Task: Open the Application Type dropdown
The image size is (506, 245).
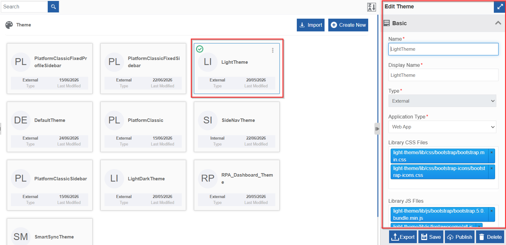Action: coord(442,127)
